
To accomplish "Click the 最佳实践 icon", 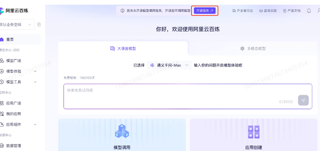I will [x=261, y=10].
